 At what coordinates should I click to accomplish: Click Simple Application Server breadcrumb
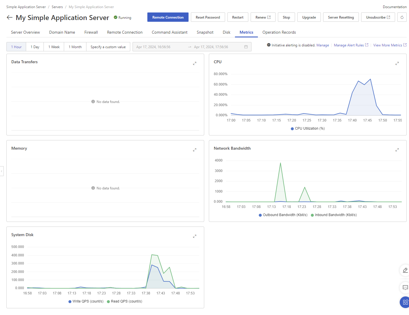tap(26, 7)
